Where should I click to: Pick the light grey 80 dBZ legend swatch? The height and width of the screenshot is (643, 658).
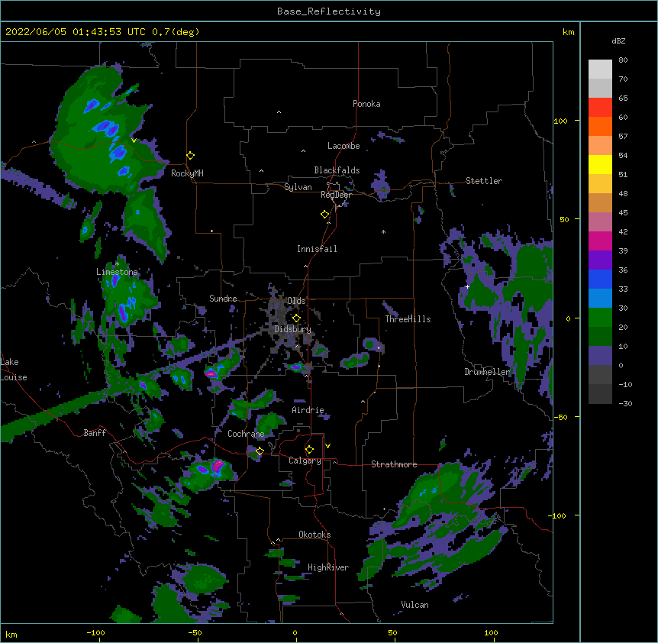[x=600, y=69]
